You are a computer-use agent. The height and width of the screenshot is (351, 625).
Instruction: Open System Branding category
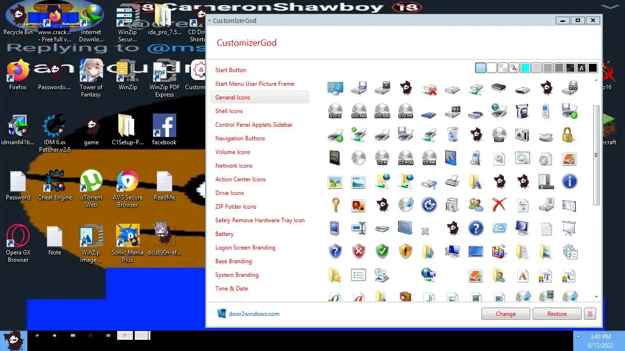237,275
